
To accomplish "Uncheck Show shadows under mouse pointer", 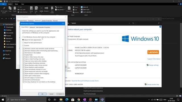I will coord(24,65).
